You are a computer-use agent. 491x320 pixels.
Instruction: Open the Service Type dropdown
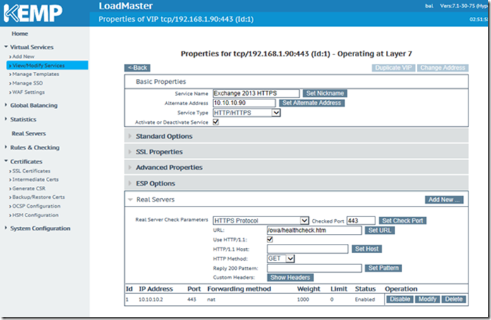247,113
